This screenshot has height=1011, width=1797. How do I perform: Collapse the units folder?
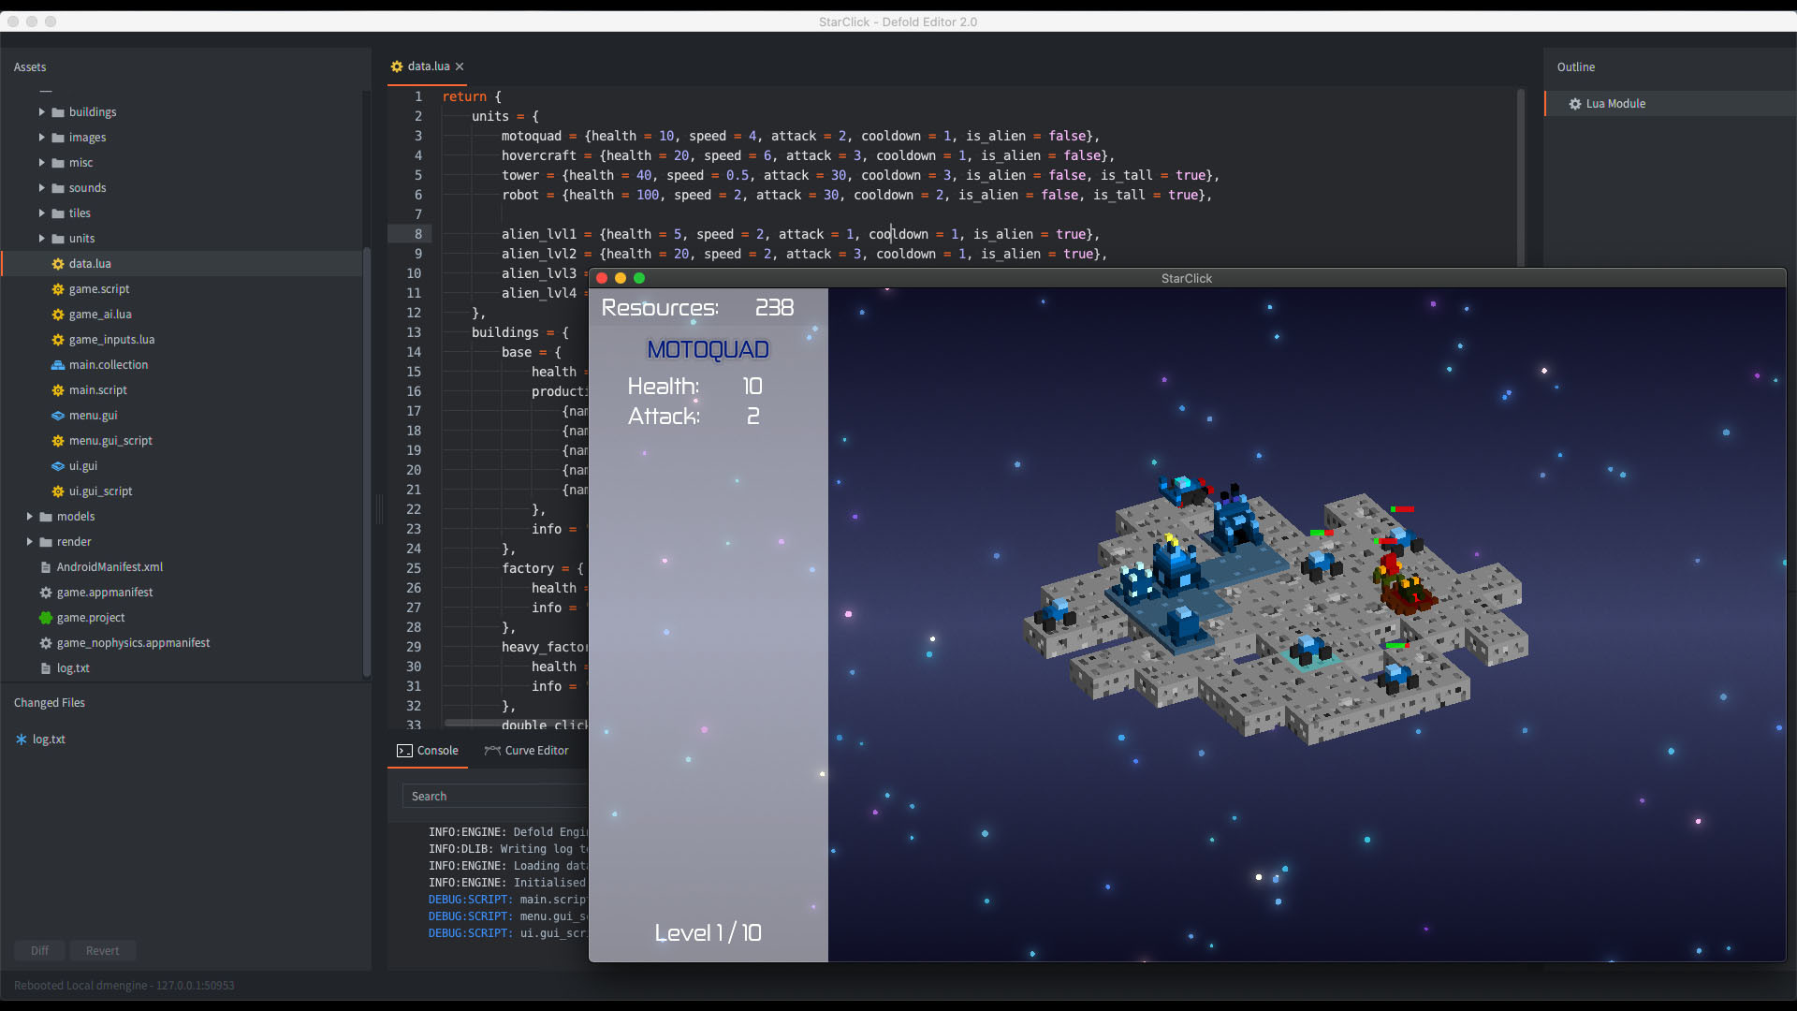click(x=41, y=239)
